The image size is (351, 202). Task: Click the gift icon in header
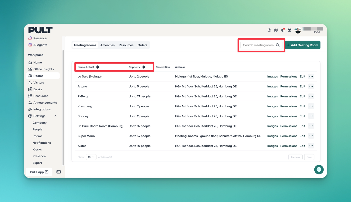point(289,30)
